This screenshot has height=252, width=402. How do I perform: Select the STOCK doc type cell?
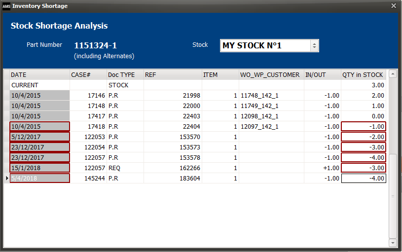click(125, 85)
